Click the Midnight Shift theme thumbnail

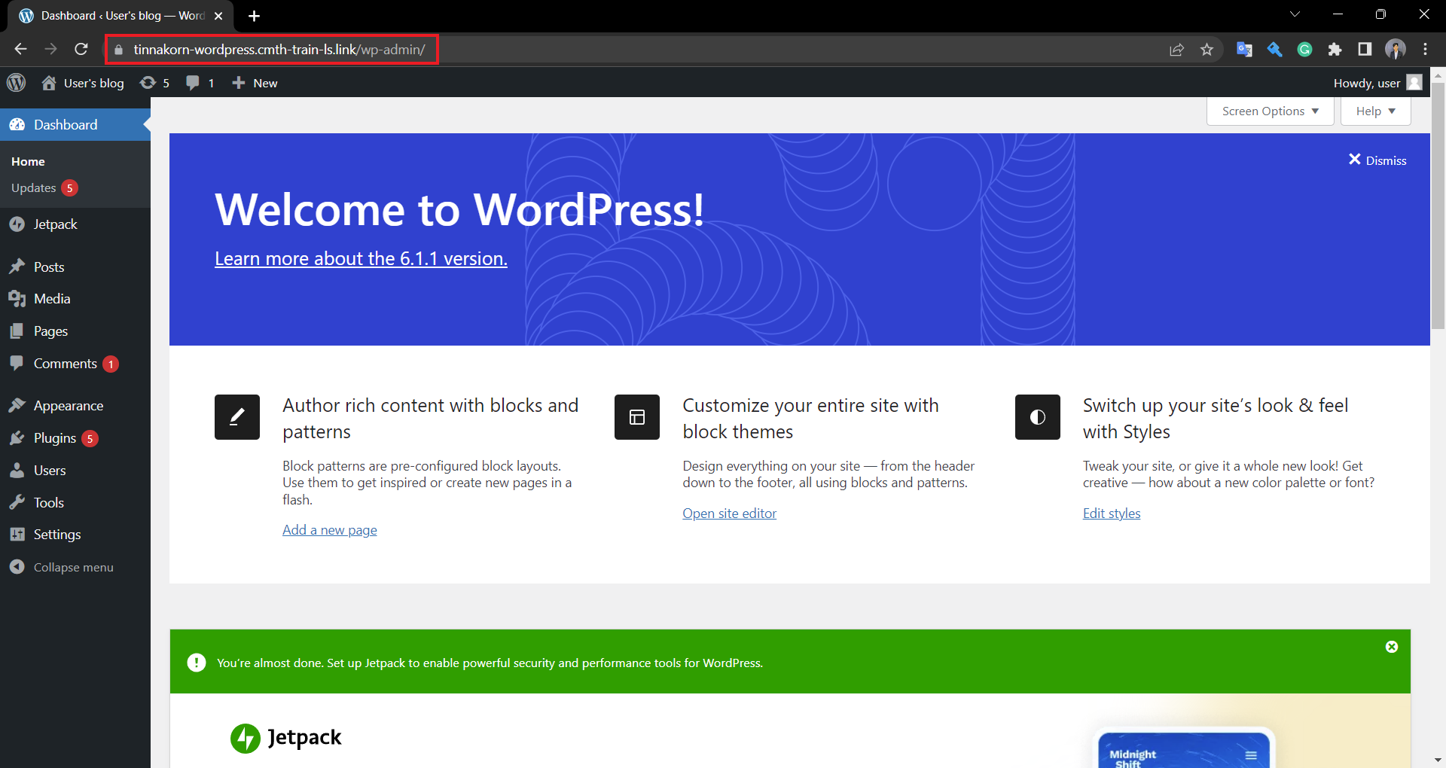[x=1184, y=750]
